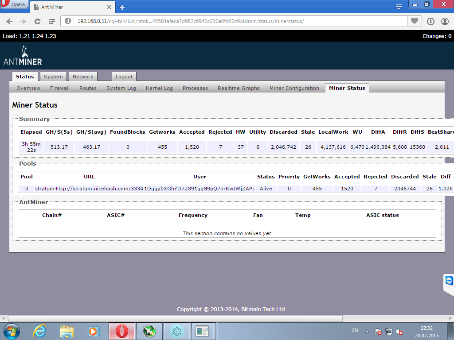Open the Opera main menu button
This screenshot has height=340, width=454.
click(x=15, y=5)
